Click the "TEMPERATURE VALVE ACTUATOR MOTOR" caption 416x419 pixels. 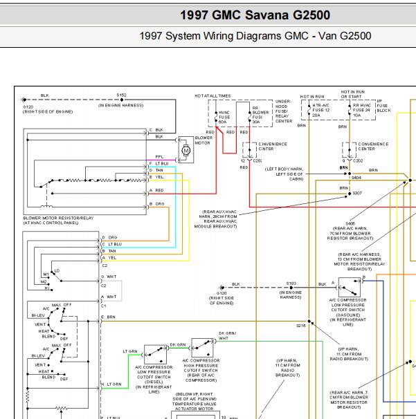195,406
